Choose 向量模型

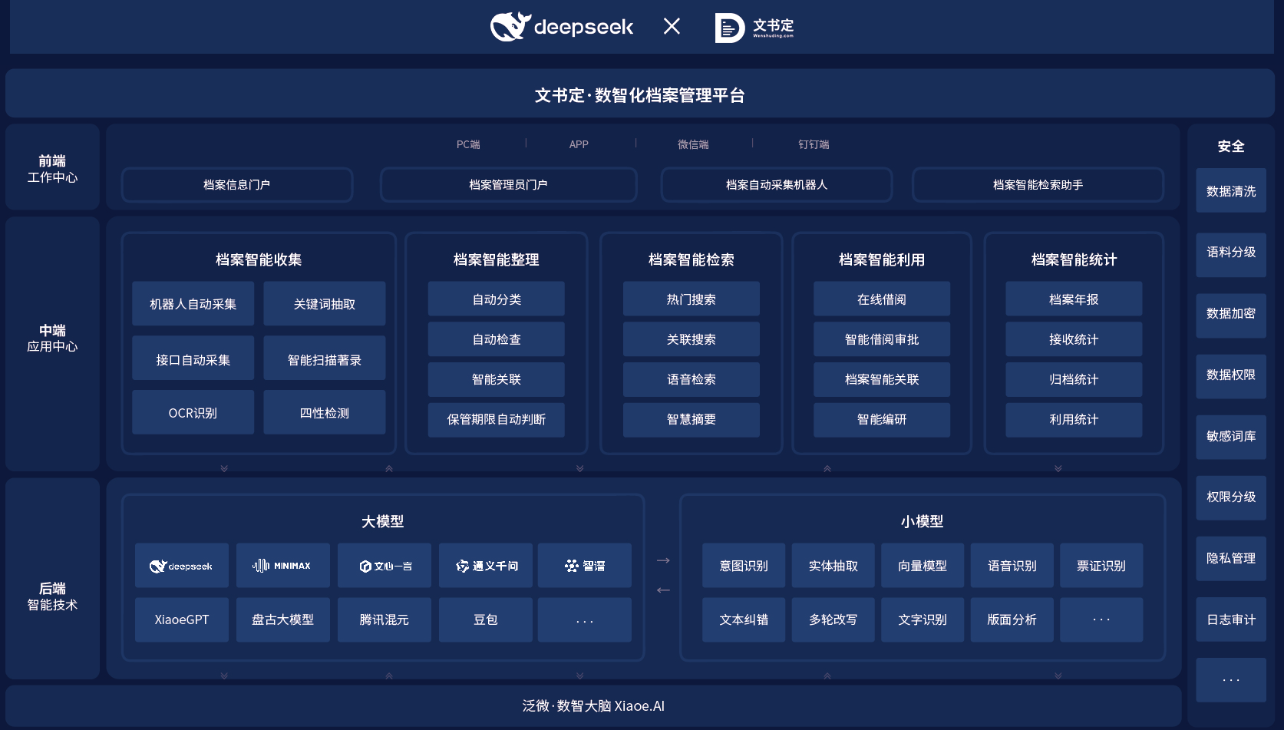pyautogui.click(x=923, y=566)
